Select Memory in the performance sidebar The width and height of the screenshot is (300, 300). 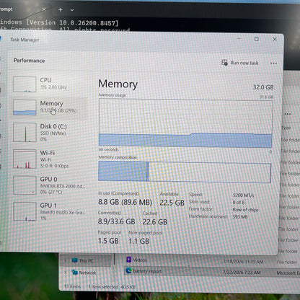(x=49, y=107)
